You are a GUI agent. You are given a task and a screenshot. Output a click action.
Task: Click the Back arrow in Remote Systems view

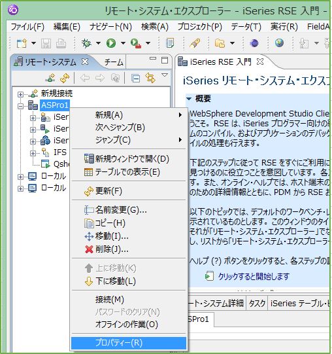click(x=85, y=78)
